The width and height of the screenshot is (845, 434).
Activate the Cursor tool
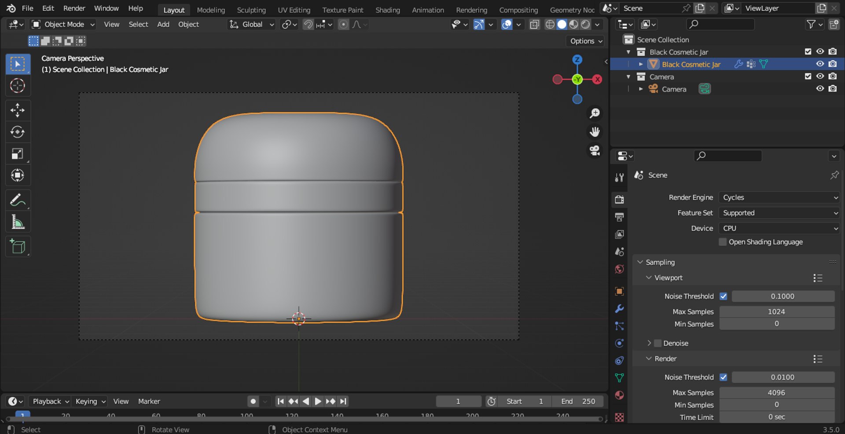click(x=18, y=86)
